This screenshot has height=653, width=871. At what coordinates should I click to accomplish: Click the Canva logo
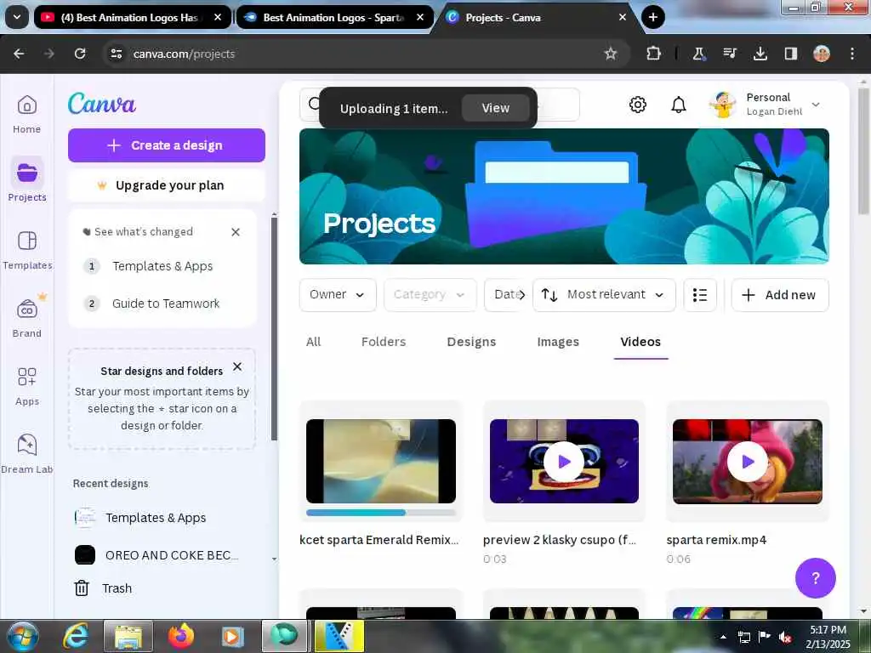pyautogui.click(x=102, y=104)
